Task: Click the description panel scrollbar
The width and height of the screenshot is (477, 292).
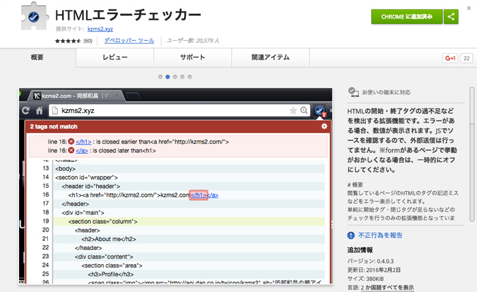Action: click(x=472, y=155)
